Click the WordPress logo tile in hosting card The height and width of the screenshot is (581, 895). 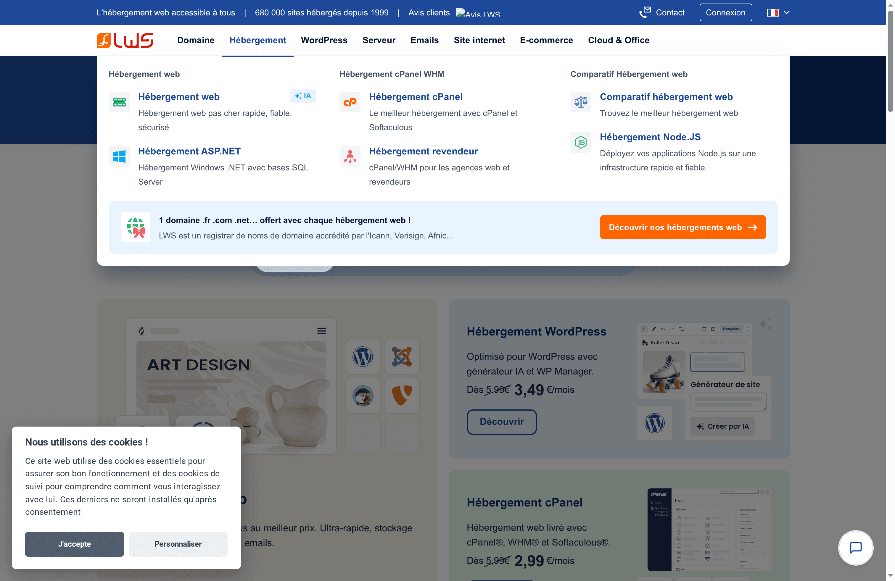pyautogui.click(x=363, y=357)
